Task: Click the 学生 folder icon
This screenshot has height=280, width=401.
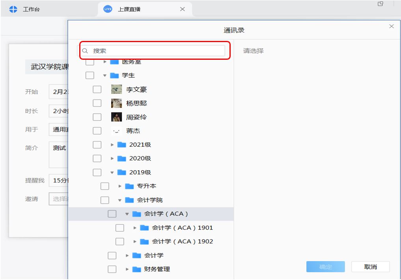Action: tap(115, 76)
